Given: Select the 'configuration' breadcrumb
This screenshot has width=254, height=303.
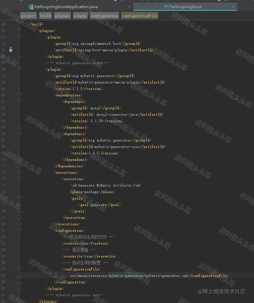Looking at the screenshot, I should (x=104, y=16).
